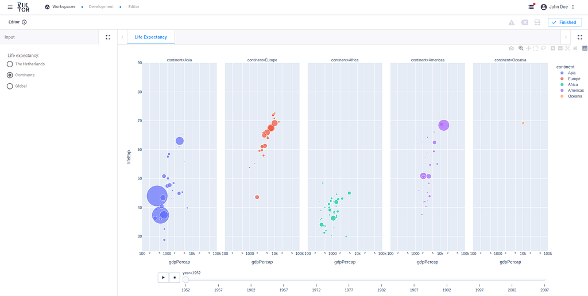Download plot as PNG camera icon
Viewport: 588px width, 296px height.
[x=510, y=48]
